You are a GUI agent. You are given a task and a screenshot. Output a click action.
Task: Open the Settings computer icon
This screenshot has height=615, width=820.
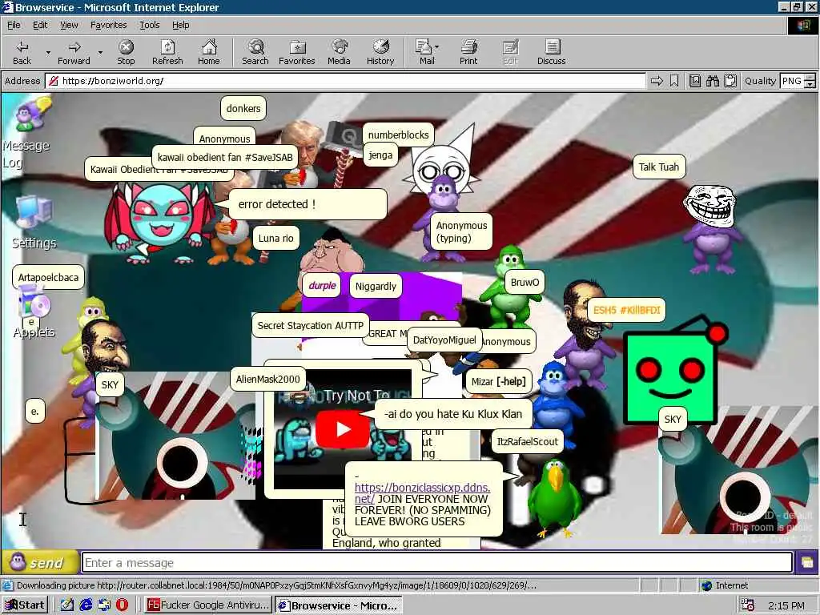[34, 223]
